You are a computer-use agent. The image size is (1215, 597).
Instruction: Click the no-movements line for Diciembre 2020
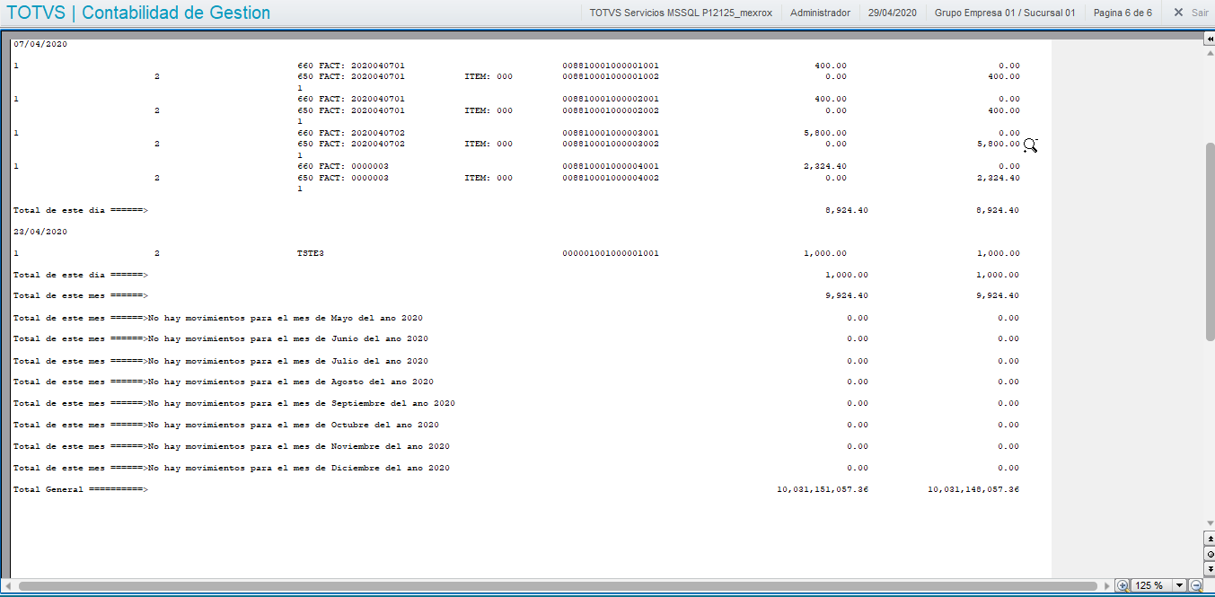[232, 468]
